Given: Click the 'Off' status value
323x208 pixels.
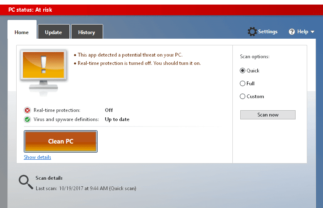Looking at the screenshot, I should coord(109,110).
